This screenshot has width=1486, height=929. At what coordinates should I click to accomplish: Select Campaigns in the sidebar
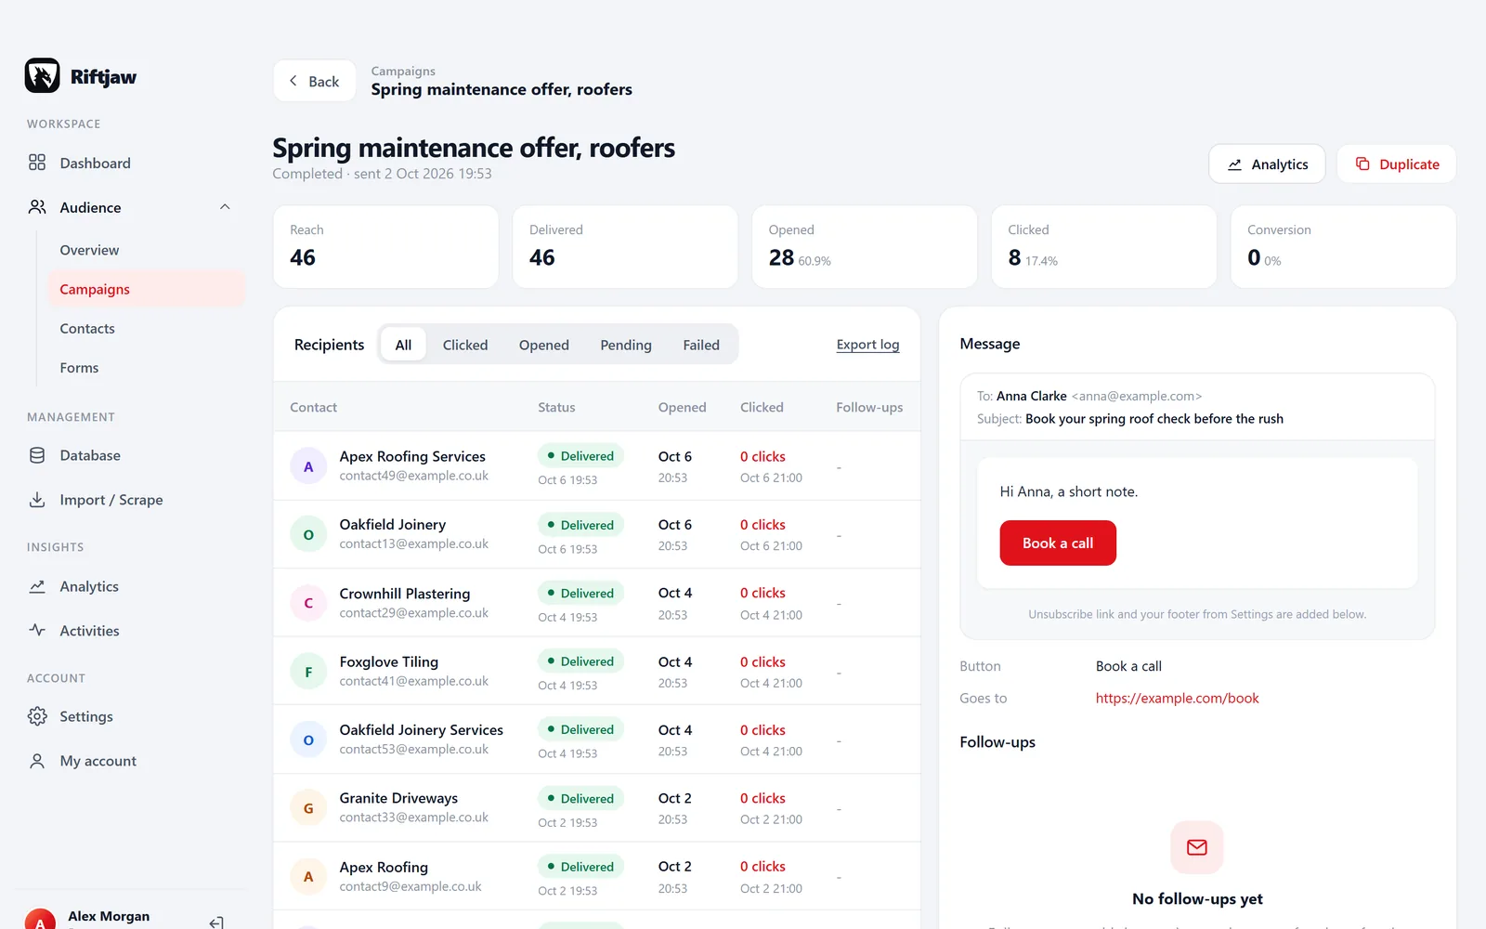click(146, 289)
